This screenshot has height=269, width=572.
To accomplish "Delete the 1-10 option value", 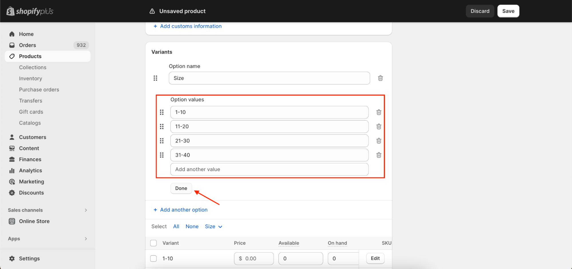I will coord(379,112).
